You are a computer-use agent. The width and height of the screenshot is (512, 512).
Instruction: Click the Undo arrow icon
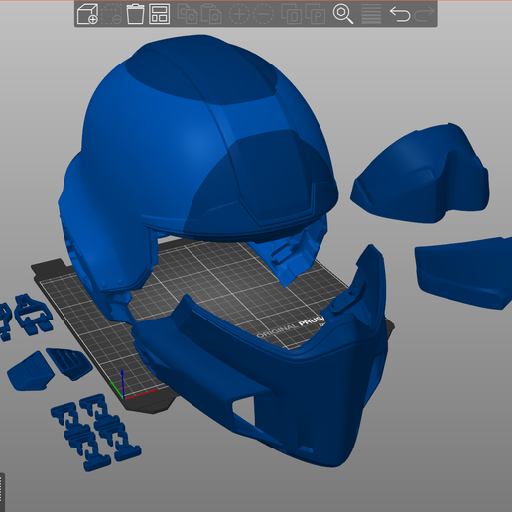coord(400,14)
